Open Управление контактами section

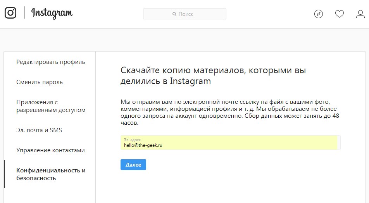click(x=50, y=150)
